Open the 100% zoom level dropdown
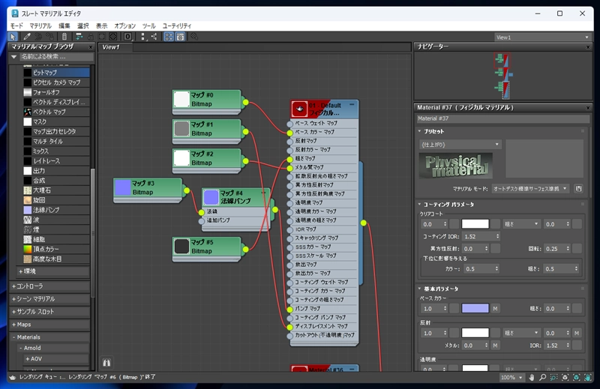The image size is (600, 389). tap(511, 378)
